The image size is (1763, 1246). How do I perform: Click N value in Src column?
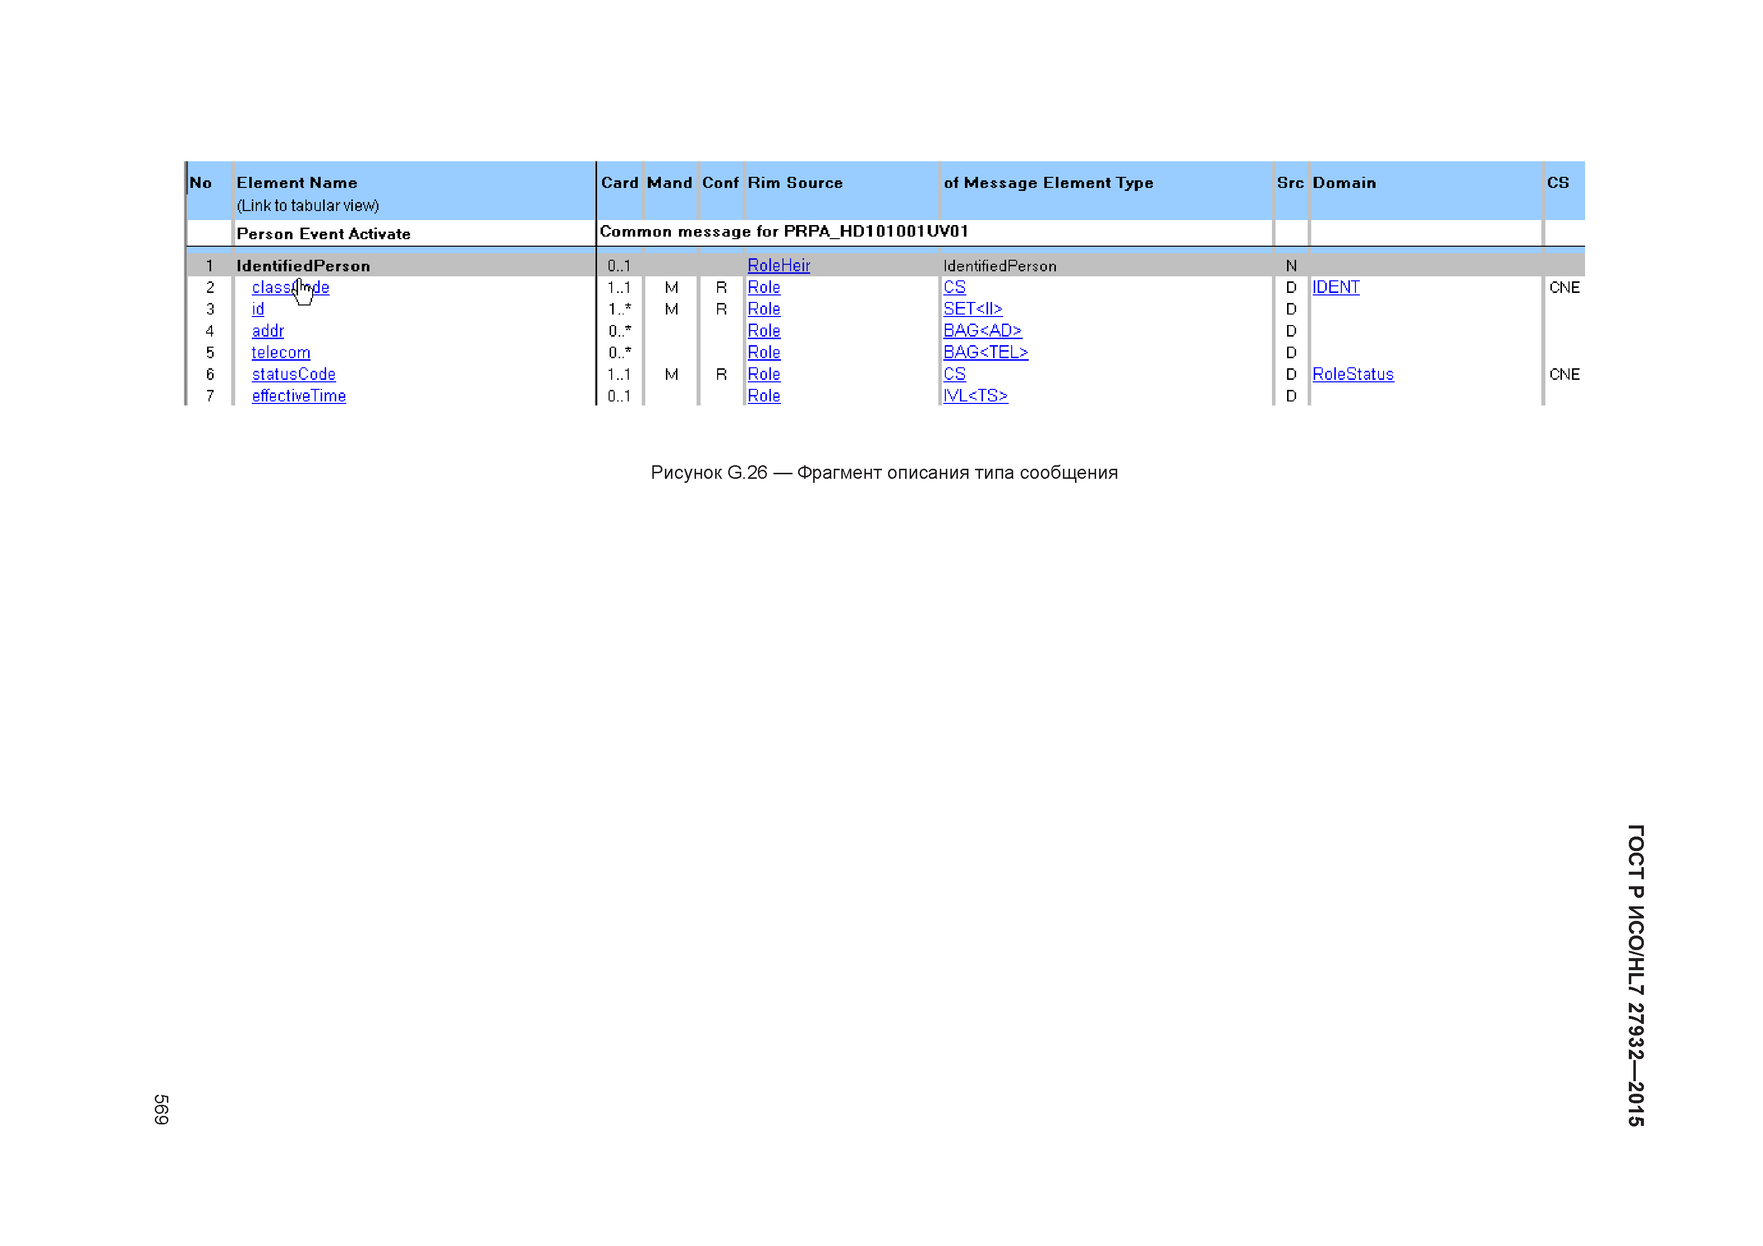1292,266
